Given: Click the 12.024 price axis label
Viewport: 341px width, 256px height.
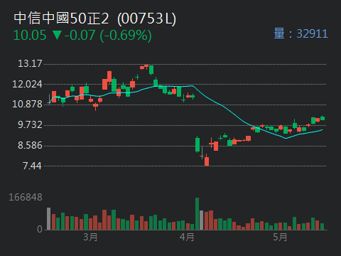Looking at the screenshot, I should coord(27,84).
